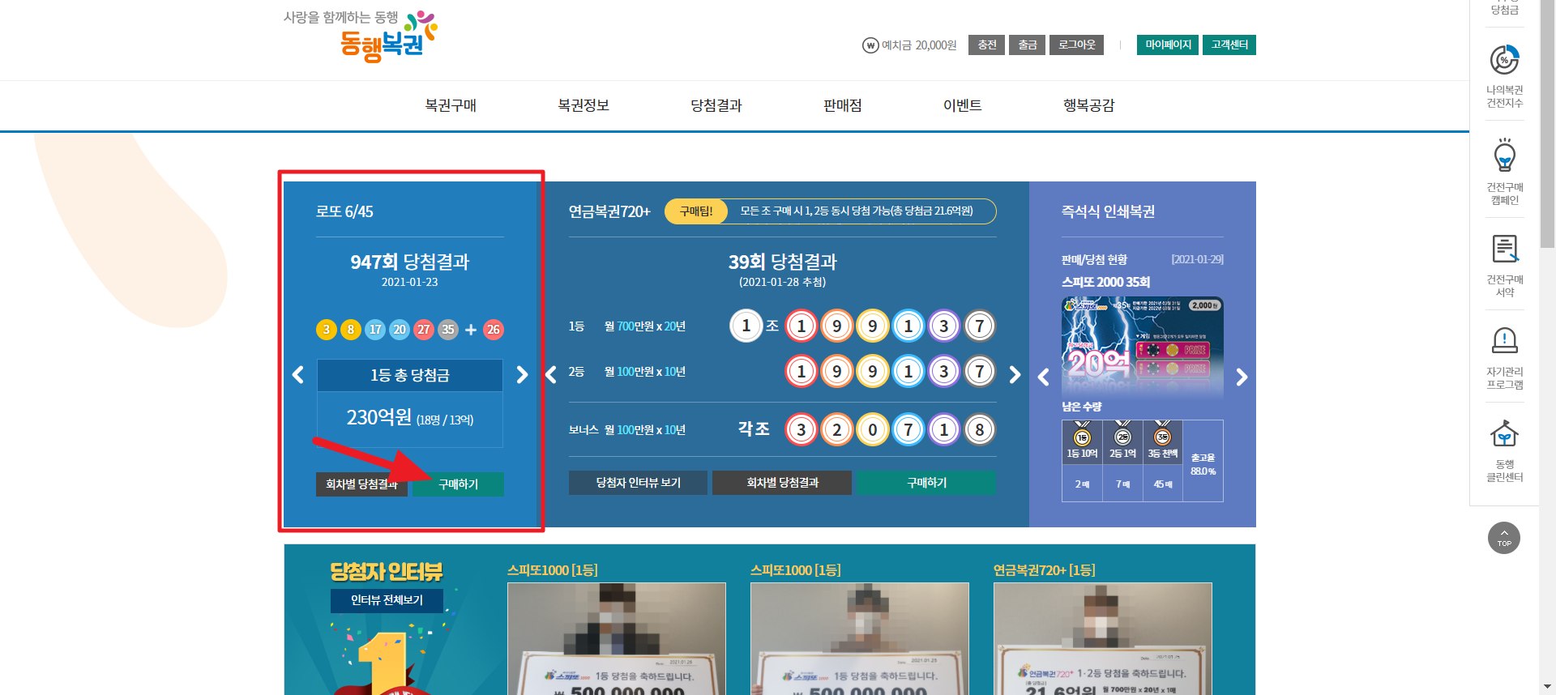Viewport: 1556px width, 695px height.
Task: Open second 스피또1000 [1등] winner photo
Action: (x=860, y=638)
